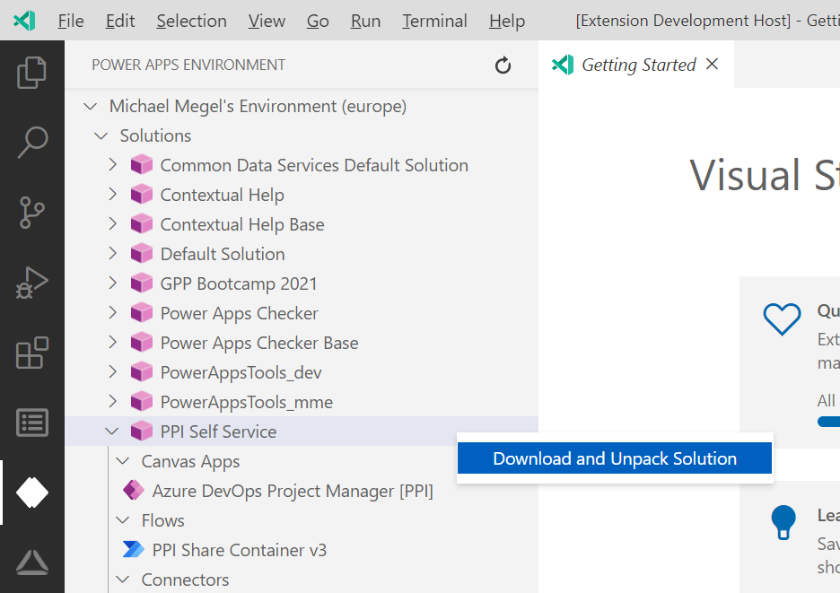Open the Run menu
Screen dimensions: 840x593
click(x=365, y=21)
